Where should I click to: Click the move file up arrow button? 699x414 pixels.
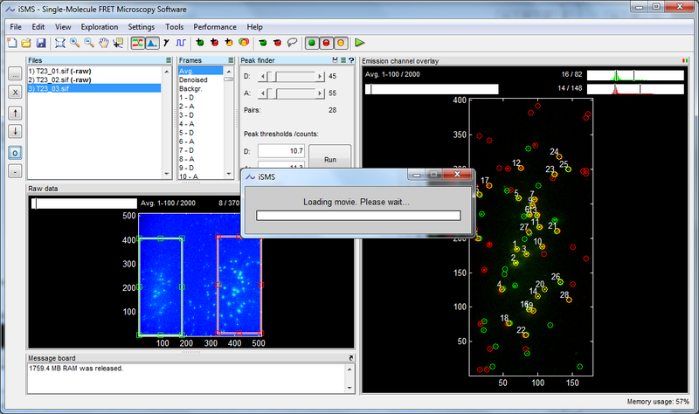click(14, 113)
